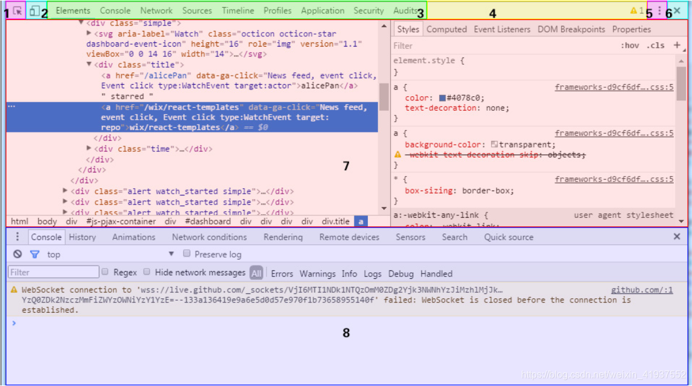
Task: Open the Quick source drawer tab
Action: pyautogui.click(x=509, y=237)
